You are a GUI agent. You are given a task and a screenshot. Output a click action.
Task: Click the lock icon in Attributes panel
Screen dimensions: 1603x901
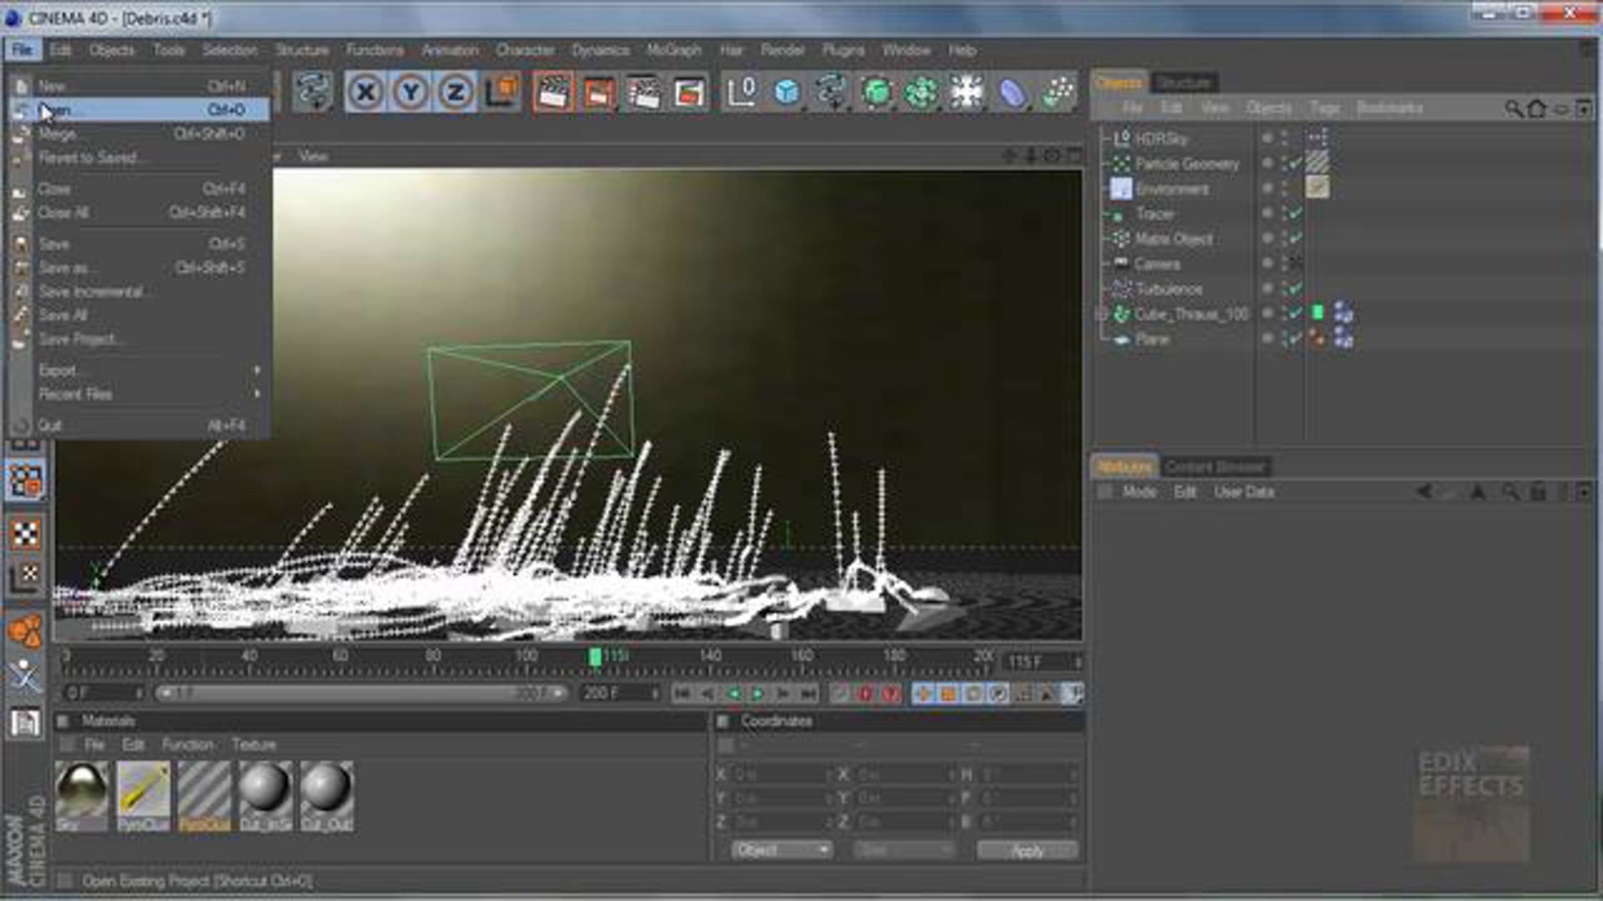pos(1538,493)
